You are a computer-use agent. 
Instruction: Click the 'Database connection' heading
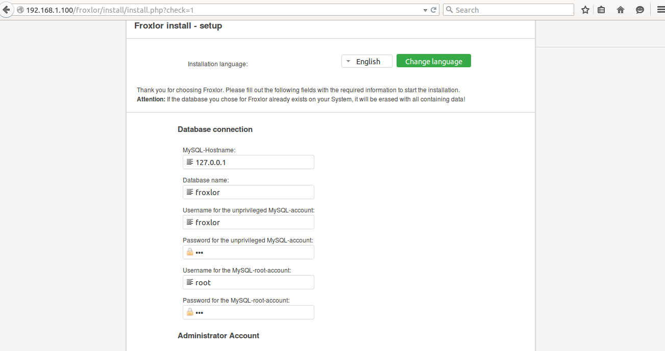[x=215, y=129]
